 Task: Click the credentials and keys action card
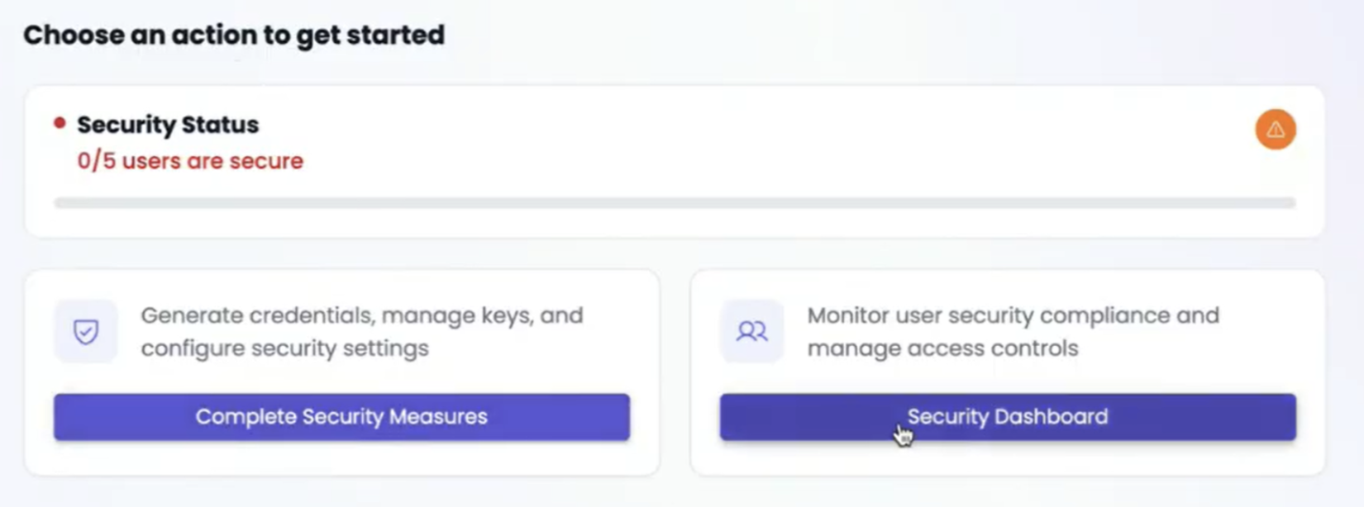(342, 372)
